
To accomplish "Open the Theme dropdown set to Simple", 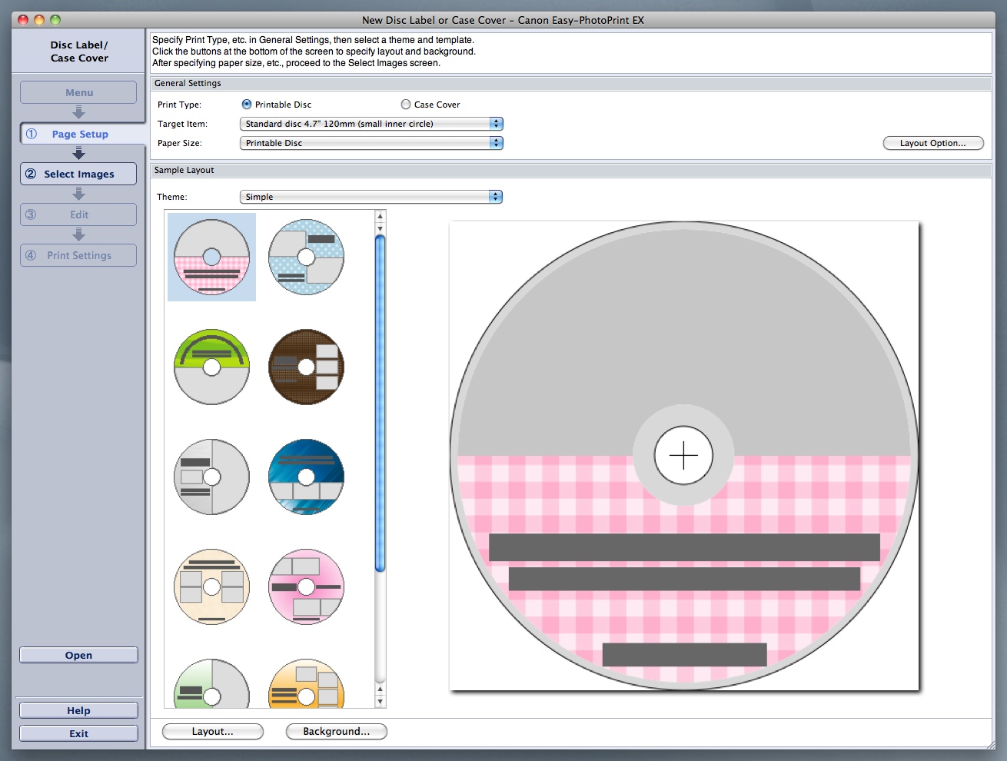I will (371, 197).
